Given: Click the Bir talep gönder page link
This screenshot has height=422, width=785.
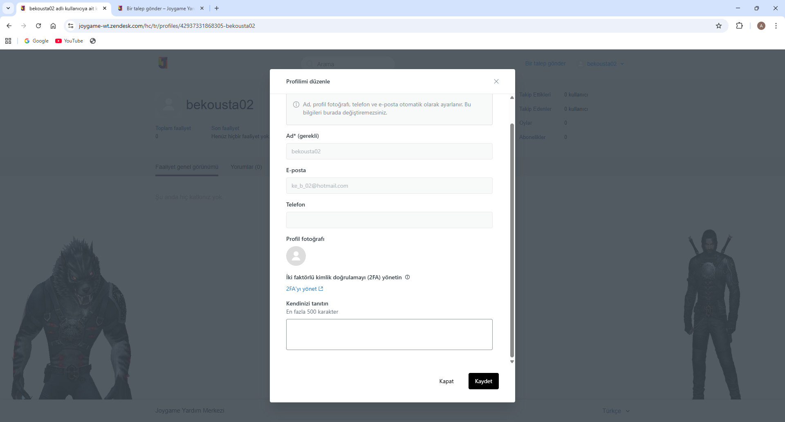Looking at the screenshot, I should [x=545, y=63].
